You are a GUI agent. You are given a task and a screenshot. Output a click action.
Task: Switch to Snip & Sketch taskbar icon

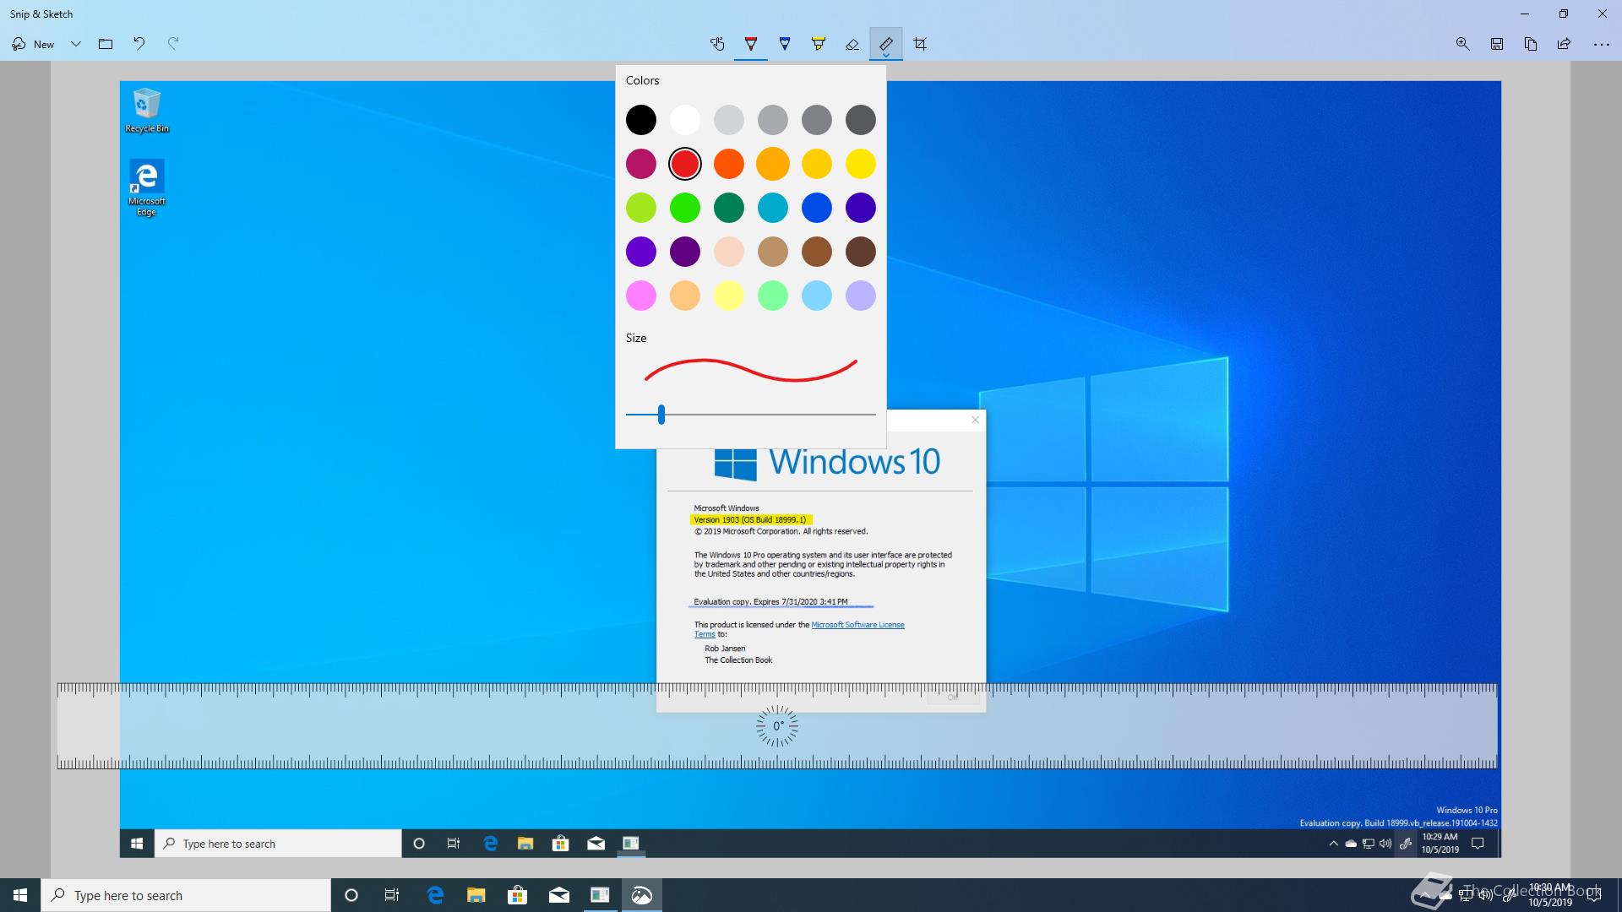(642, 895)
